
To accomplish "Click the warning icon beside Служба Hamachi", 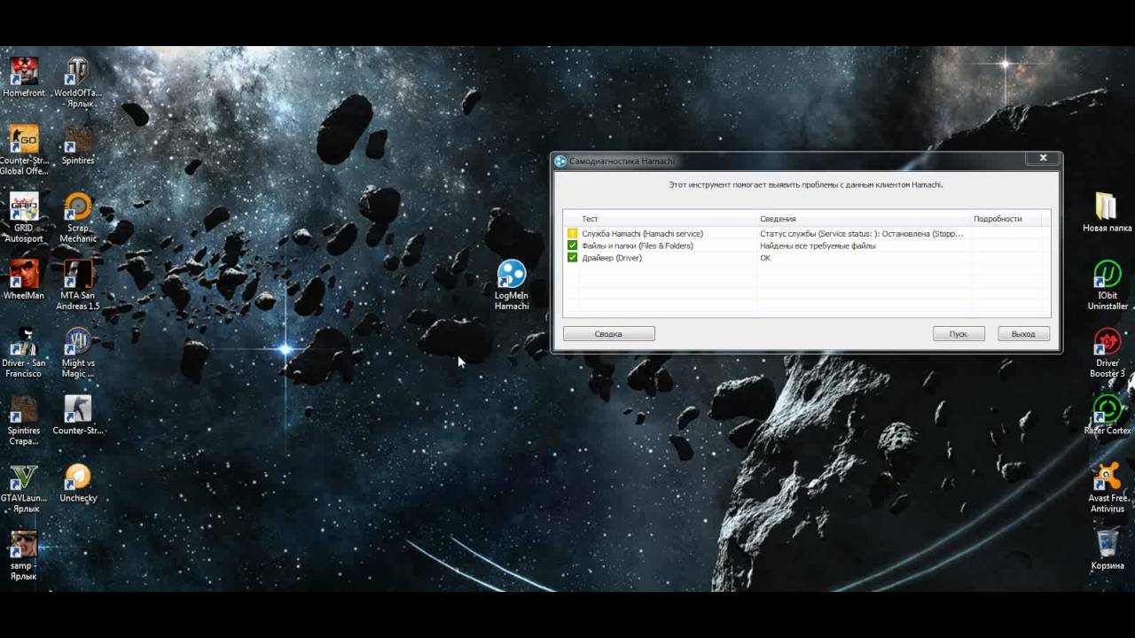I will [572, 234].
